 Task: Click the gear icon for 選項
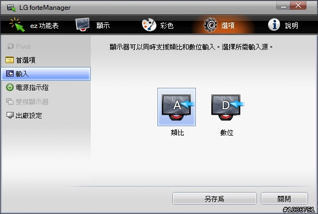[211, 25]
